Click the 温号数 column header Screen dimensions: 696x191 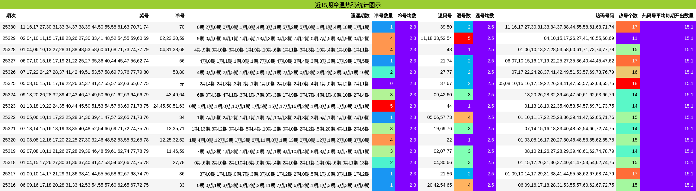click(464, 16)
